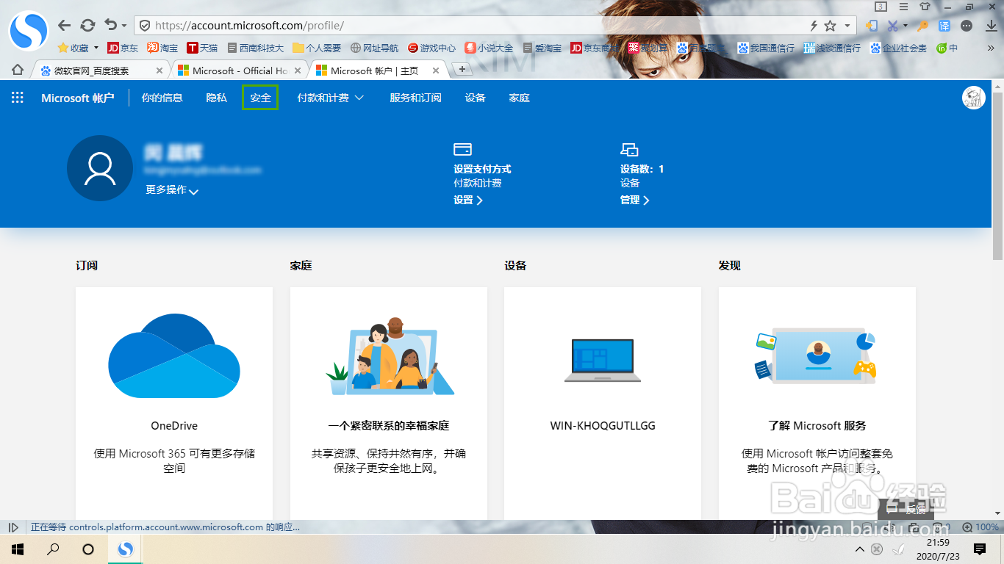Open the Sogou translate tool

(944, 25)
